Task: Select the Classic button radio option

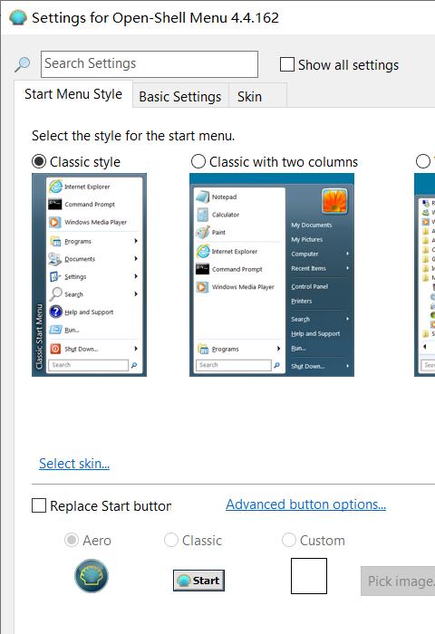Action: click(x=170, y=540)
